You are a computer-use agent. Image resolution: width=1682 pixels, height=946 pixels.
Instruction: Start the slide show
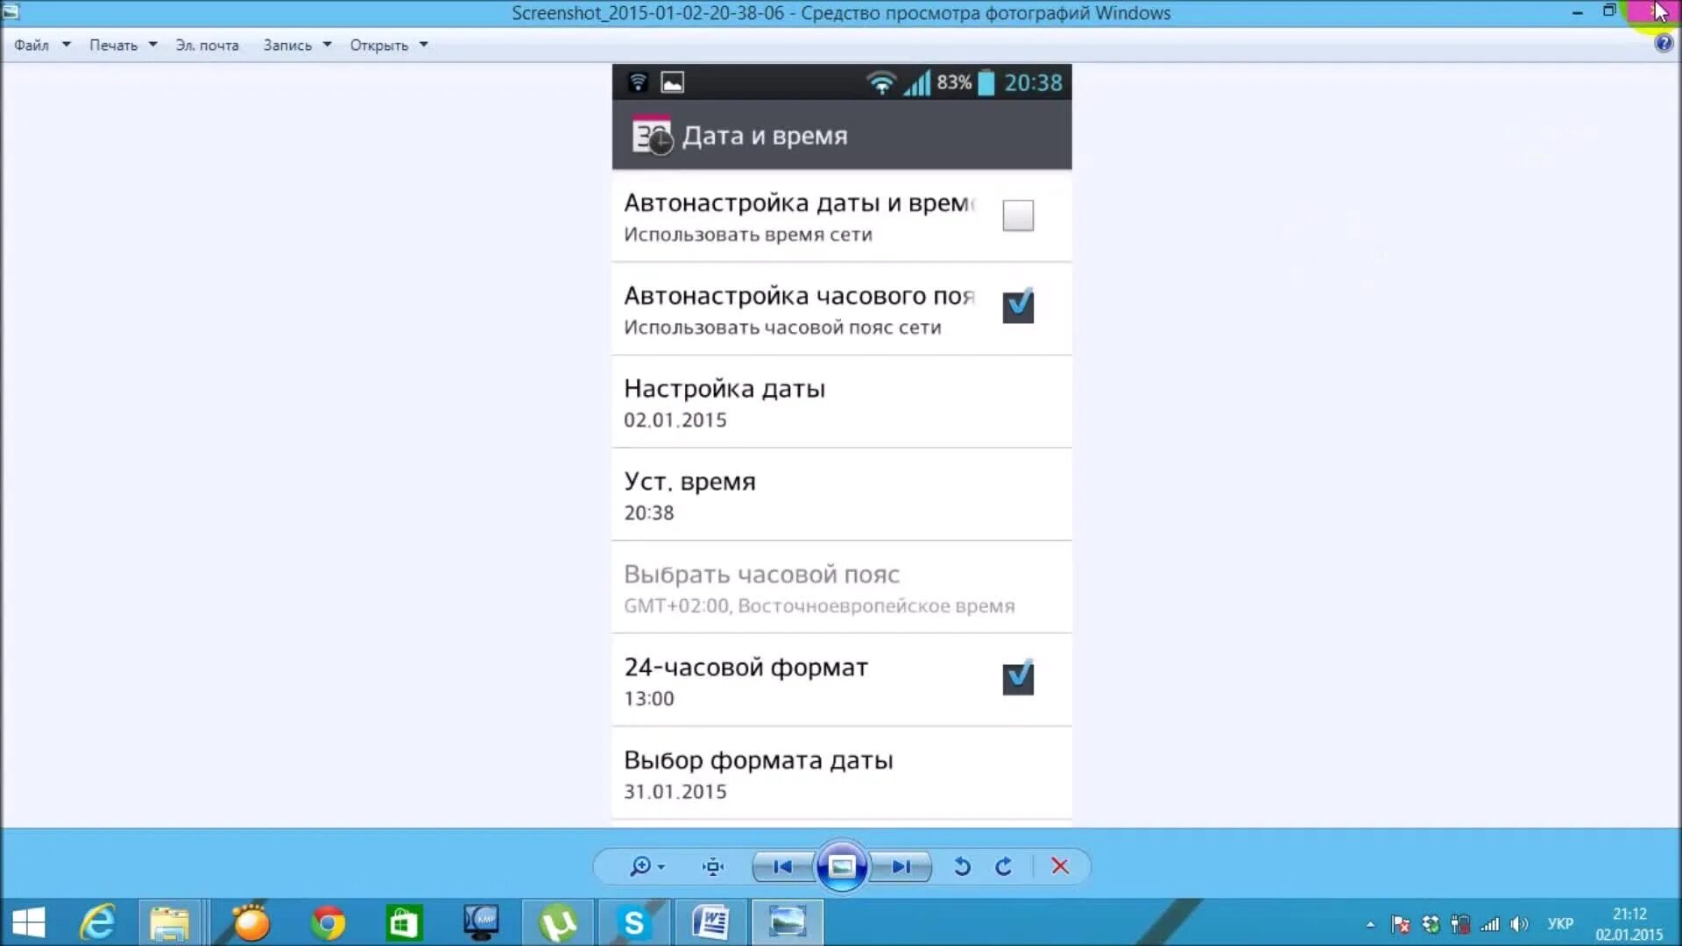coord(841,866)
